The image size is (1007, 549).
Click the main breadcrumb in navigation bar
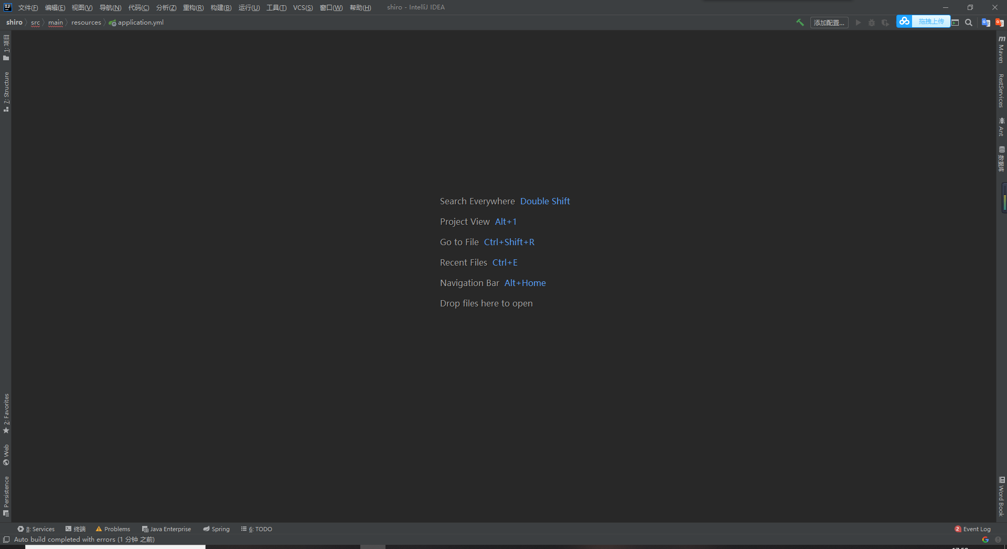[56, 23]
